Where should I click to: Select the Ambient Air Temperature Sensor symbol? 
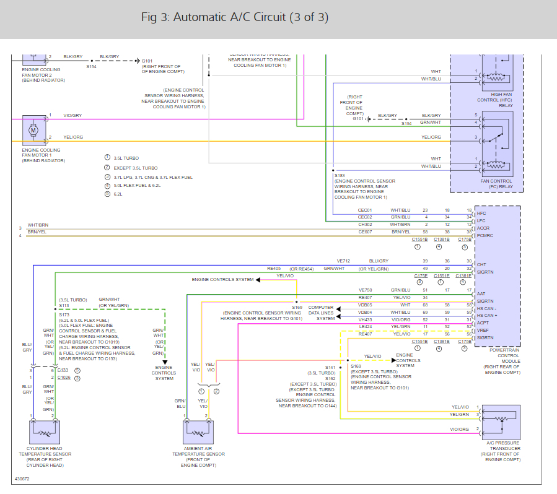(198, 432)
